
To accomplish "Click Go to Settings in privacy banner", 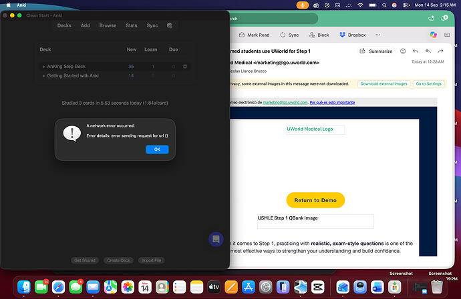I will click(429, 83).
